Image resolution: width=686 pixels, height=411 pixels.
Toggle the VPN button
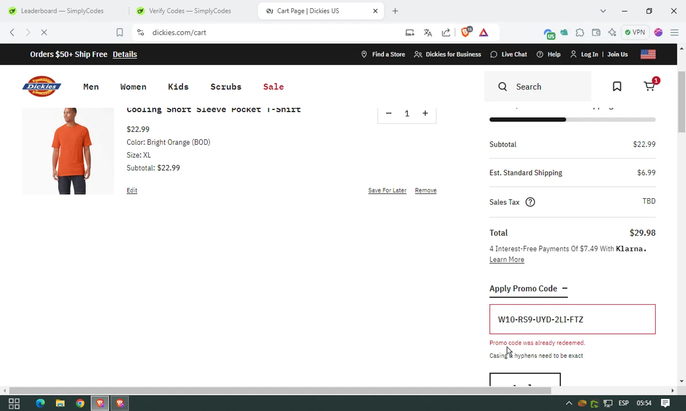pos(635,32)
